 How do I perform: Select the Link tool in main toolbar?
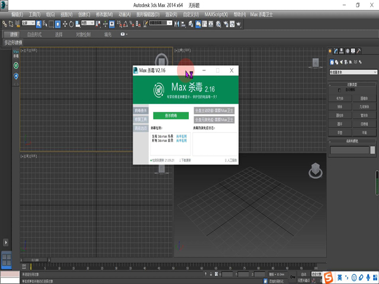[4, 24]
